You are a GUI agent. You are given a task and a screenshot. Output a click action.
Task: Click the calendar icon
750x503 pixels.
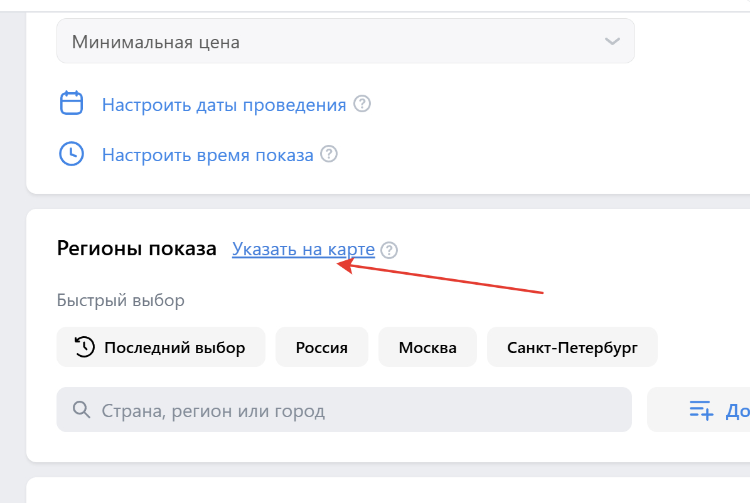click(x=71, y=103)
